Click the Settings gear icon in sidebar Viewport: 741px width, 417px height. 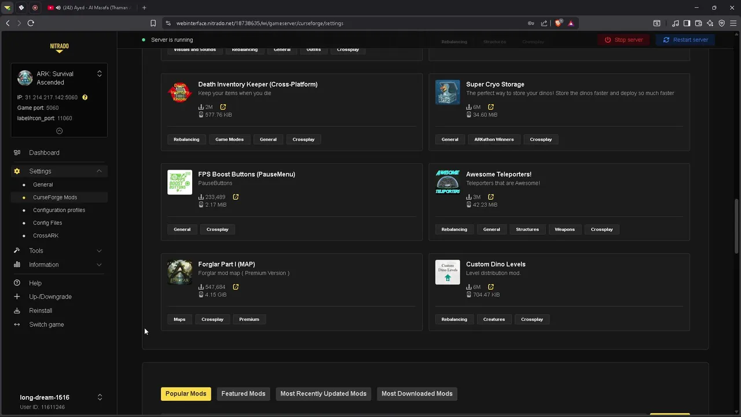17,171
